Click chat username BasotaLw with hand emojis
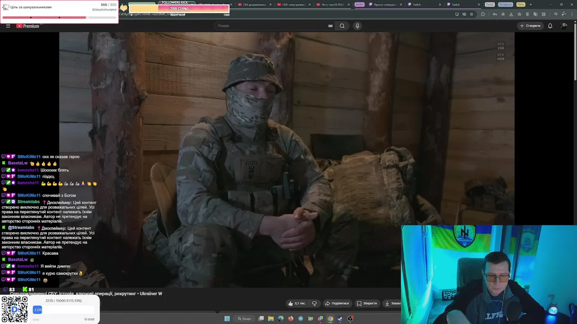The image size is (577, 324). pyautogui.click(x=18, y=163)
